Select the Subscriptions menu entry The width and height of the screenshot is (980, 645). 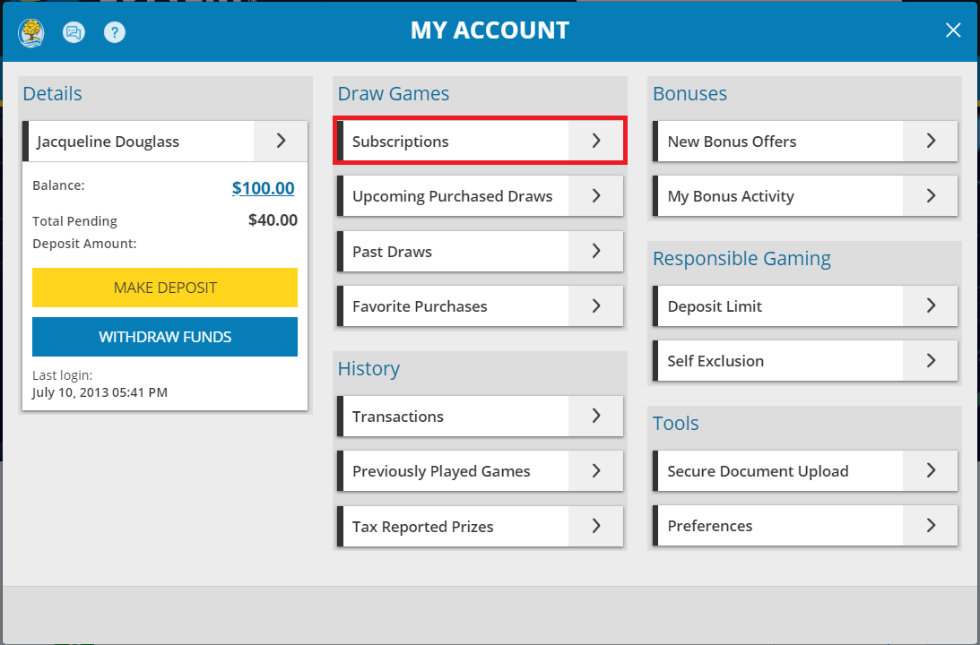point(480,141)
